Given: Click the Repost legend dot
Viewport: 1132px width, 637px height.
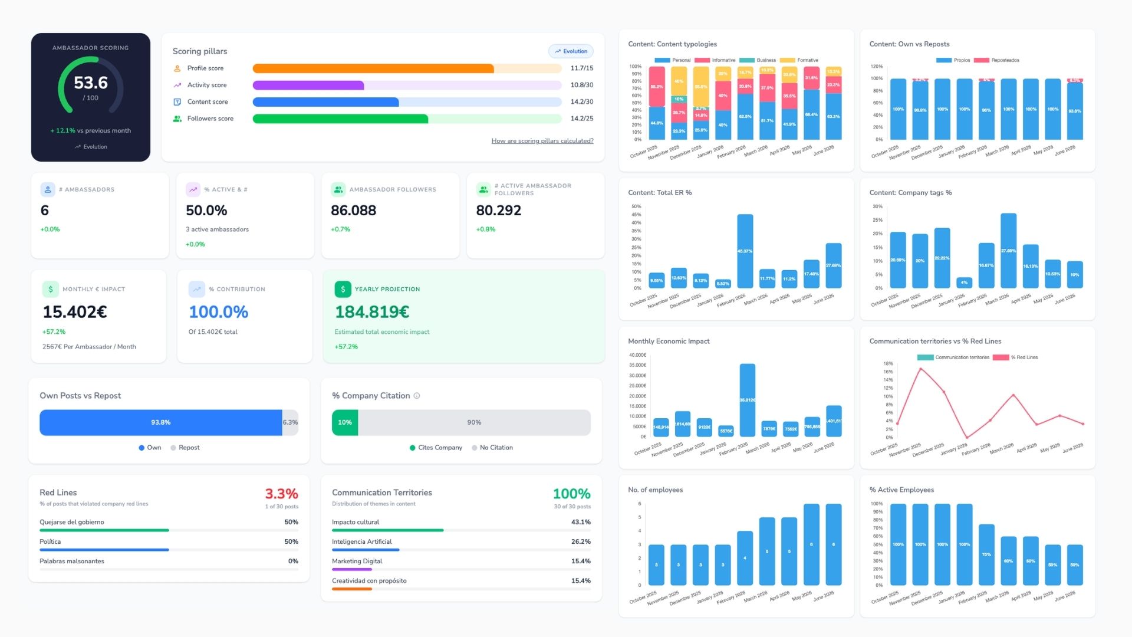Looking at the screenshot, I should click(x=173, y=448).
